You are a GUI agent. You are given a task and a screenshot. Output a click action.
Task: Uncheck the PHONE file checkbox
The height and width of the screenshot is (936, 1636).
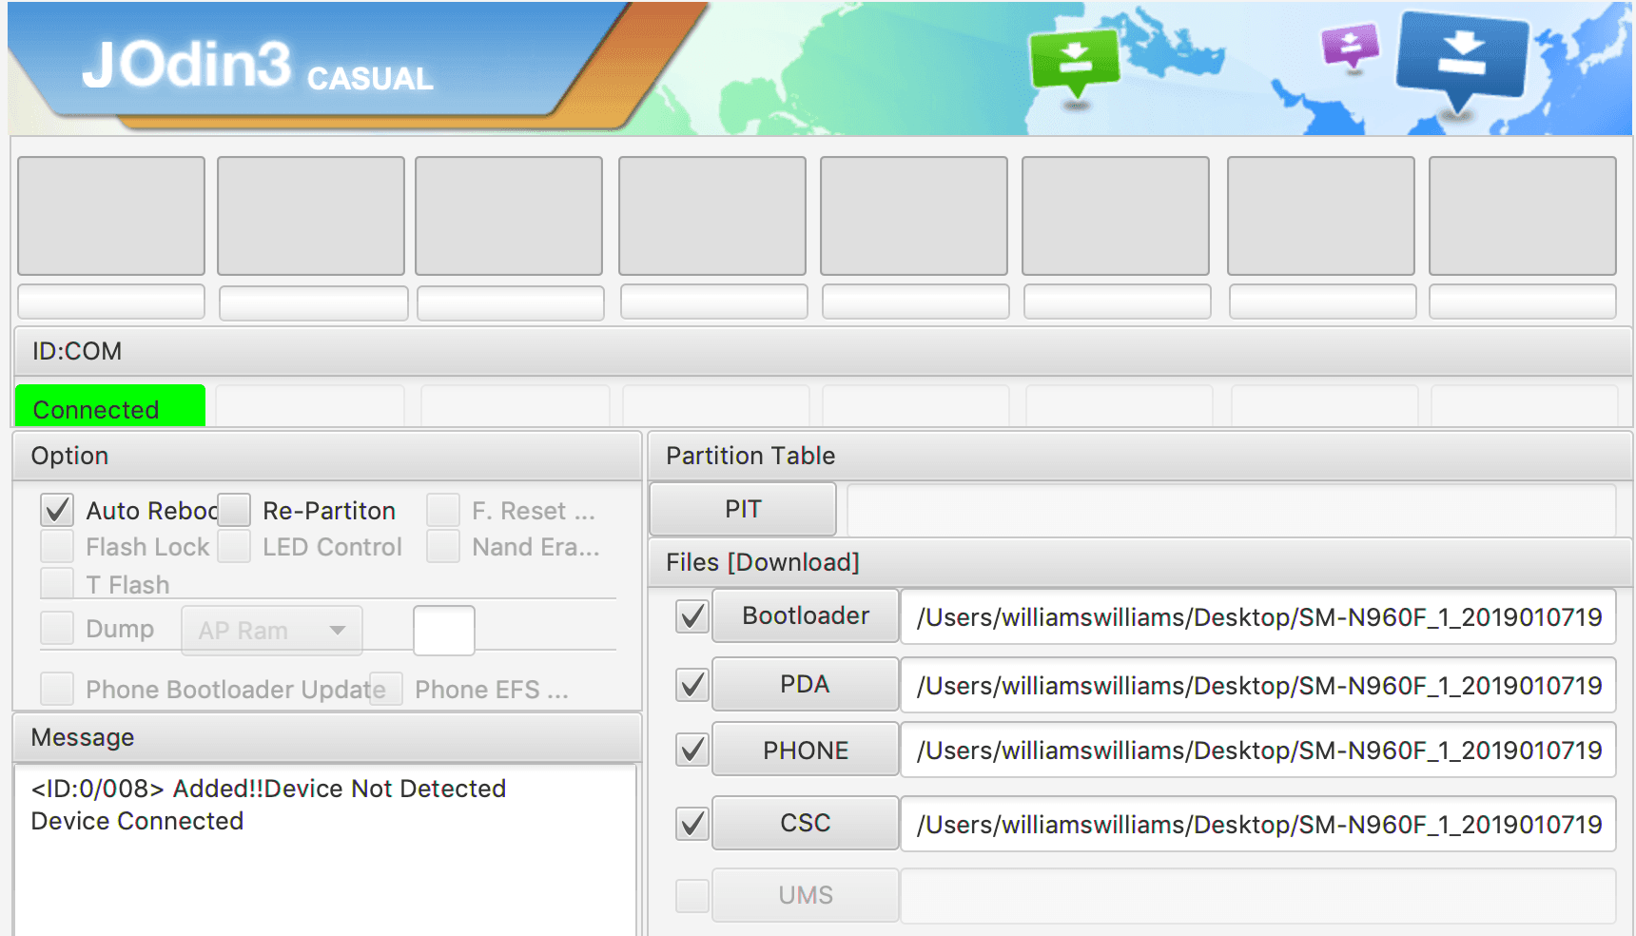(x=692, y=750)
